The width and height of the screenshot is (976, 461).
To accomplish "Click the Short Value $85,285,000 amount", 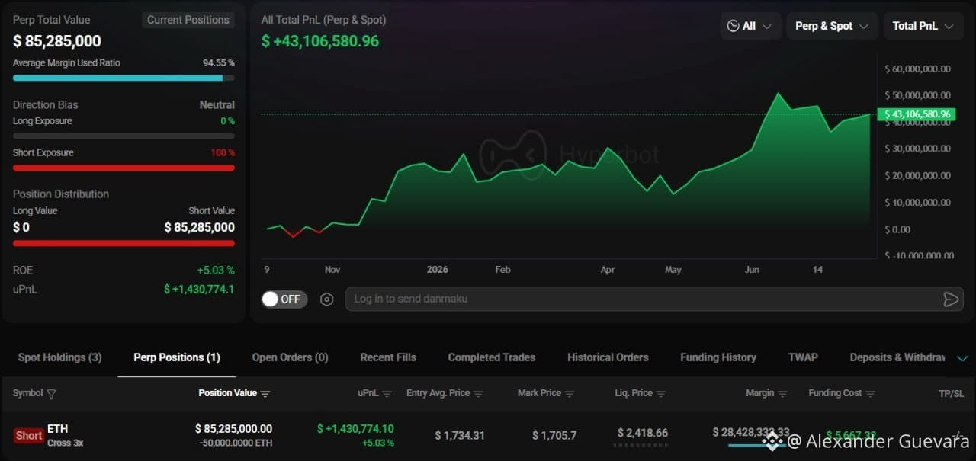I will point(200,227).
